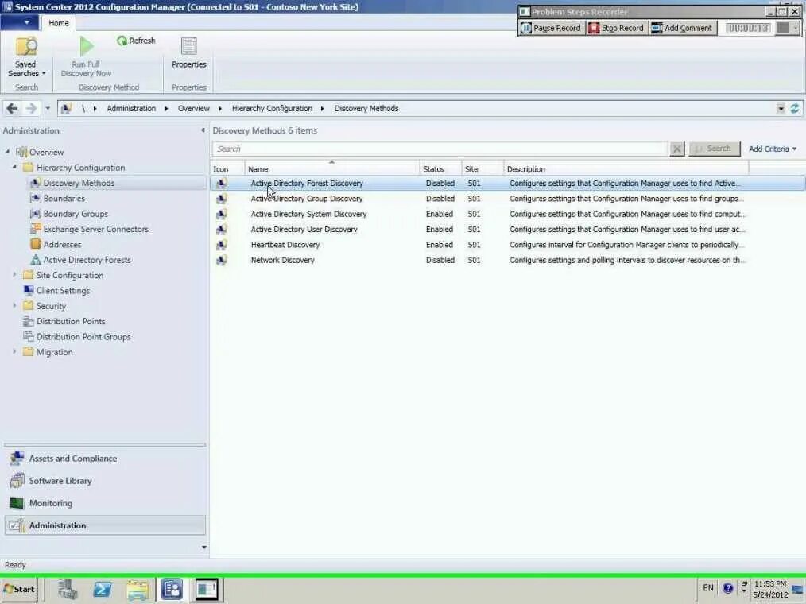Screen dimensions: 806x604
Task: Click the Start button
Action: 20,589
